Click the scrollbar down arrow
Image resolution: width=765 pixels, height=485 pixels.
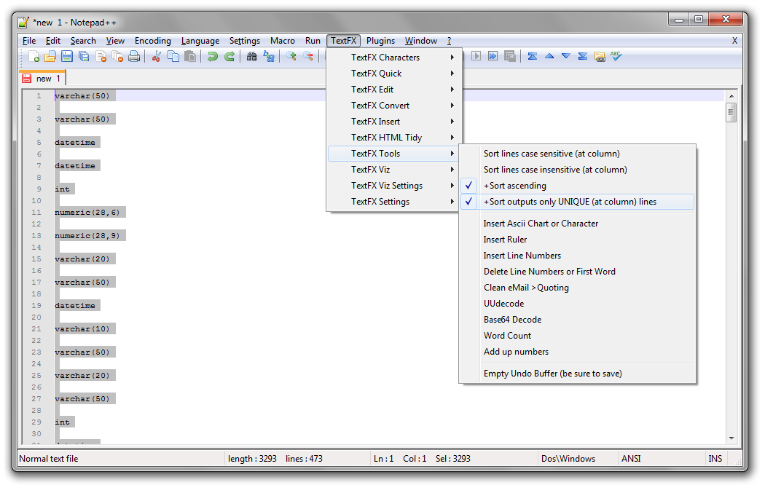[x=731, y=438]
